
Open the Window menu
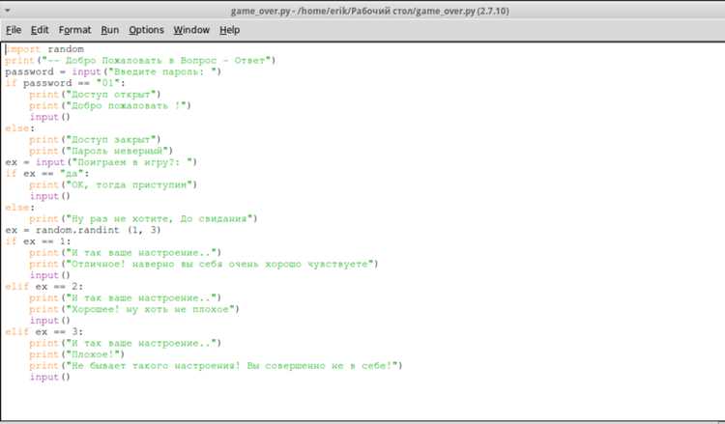point(191,30)
